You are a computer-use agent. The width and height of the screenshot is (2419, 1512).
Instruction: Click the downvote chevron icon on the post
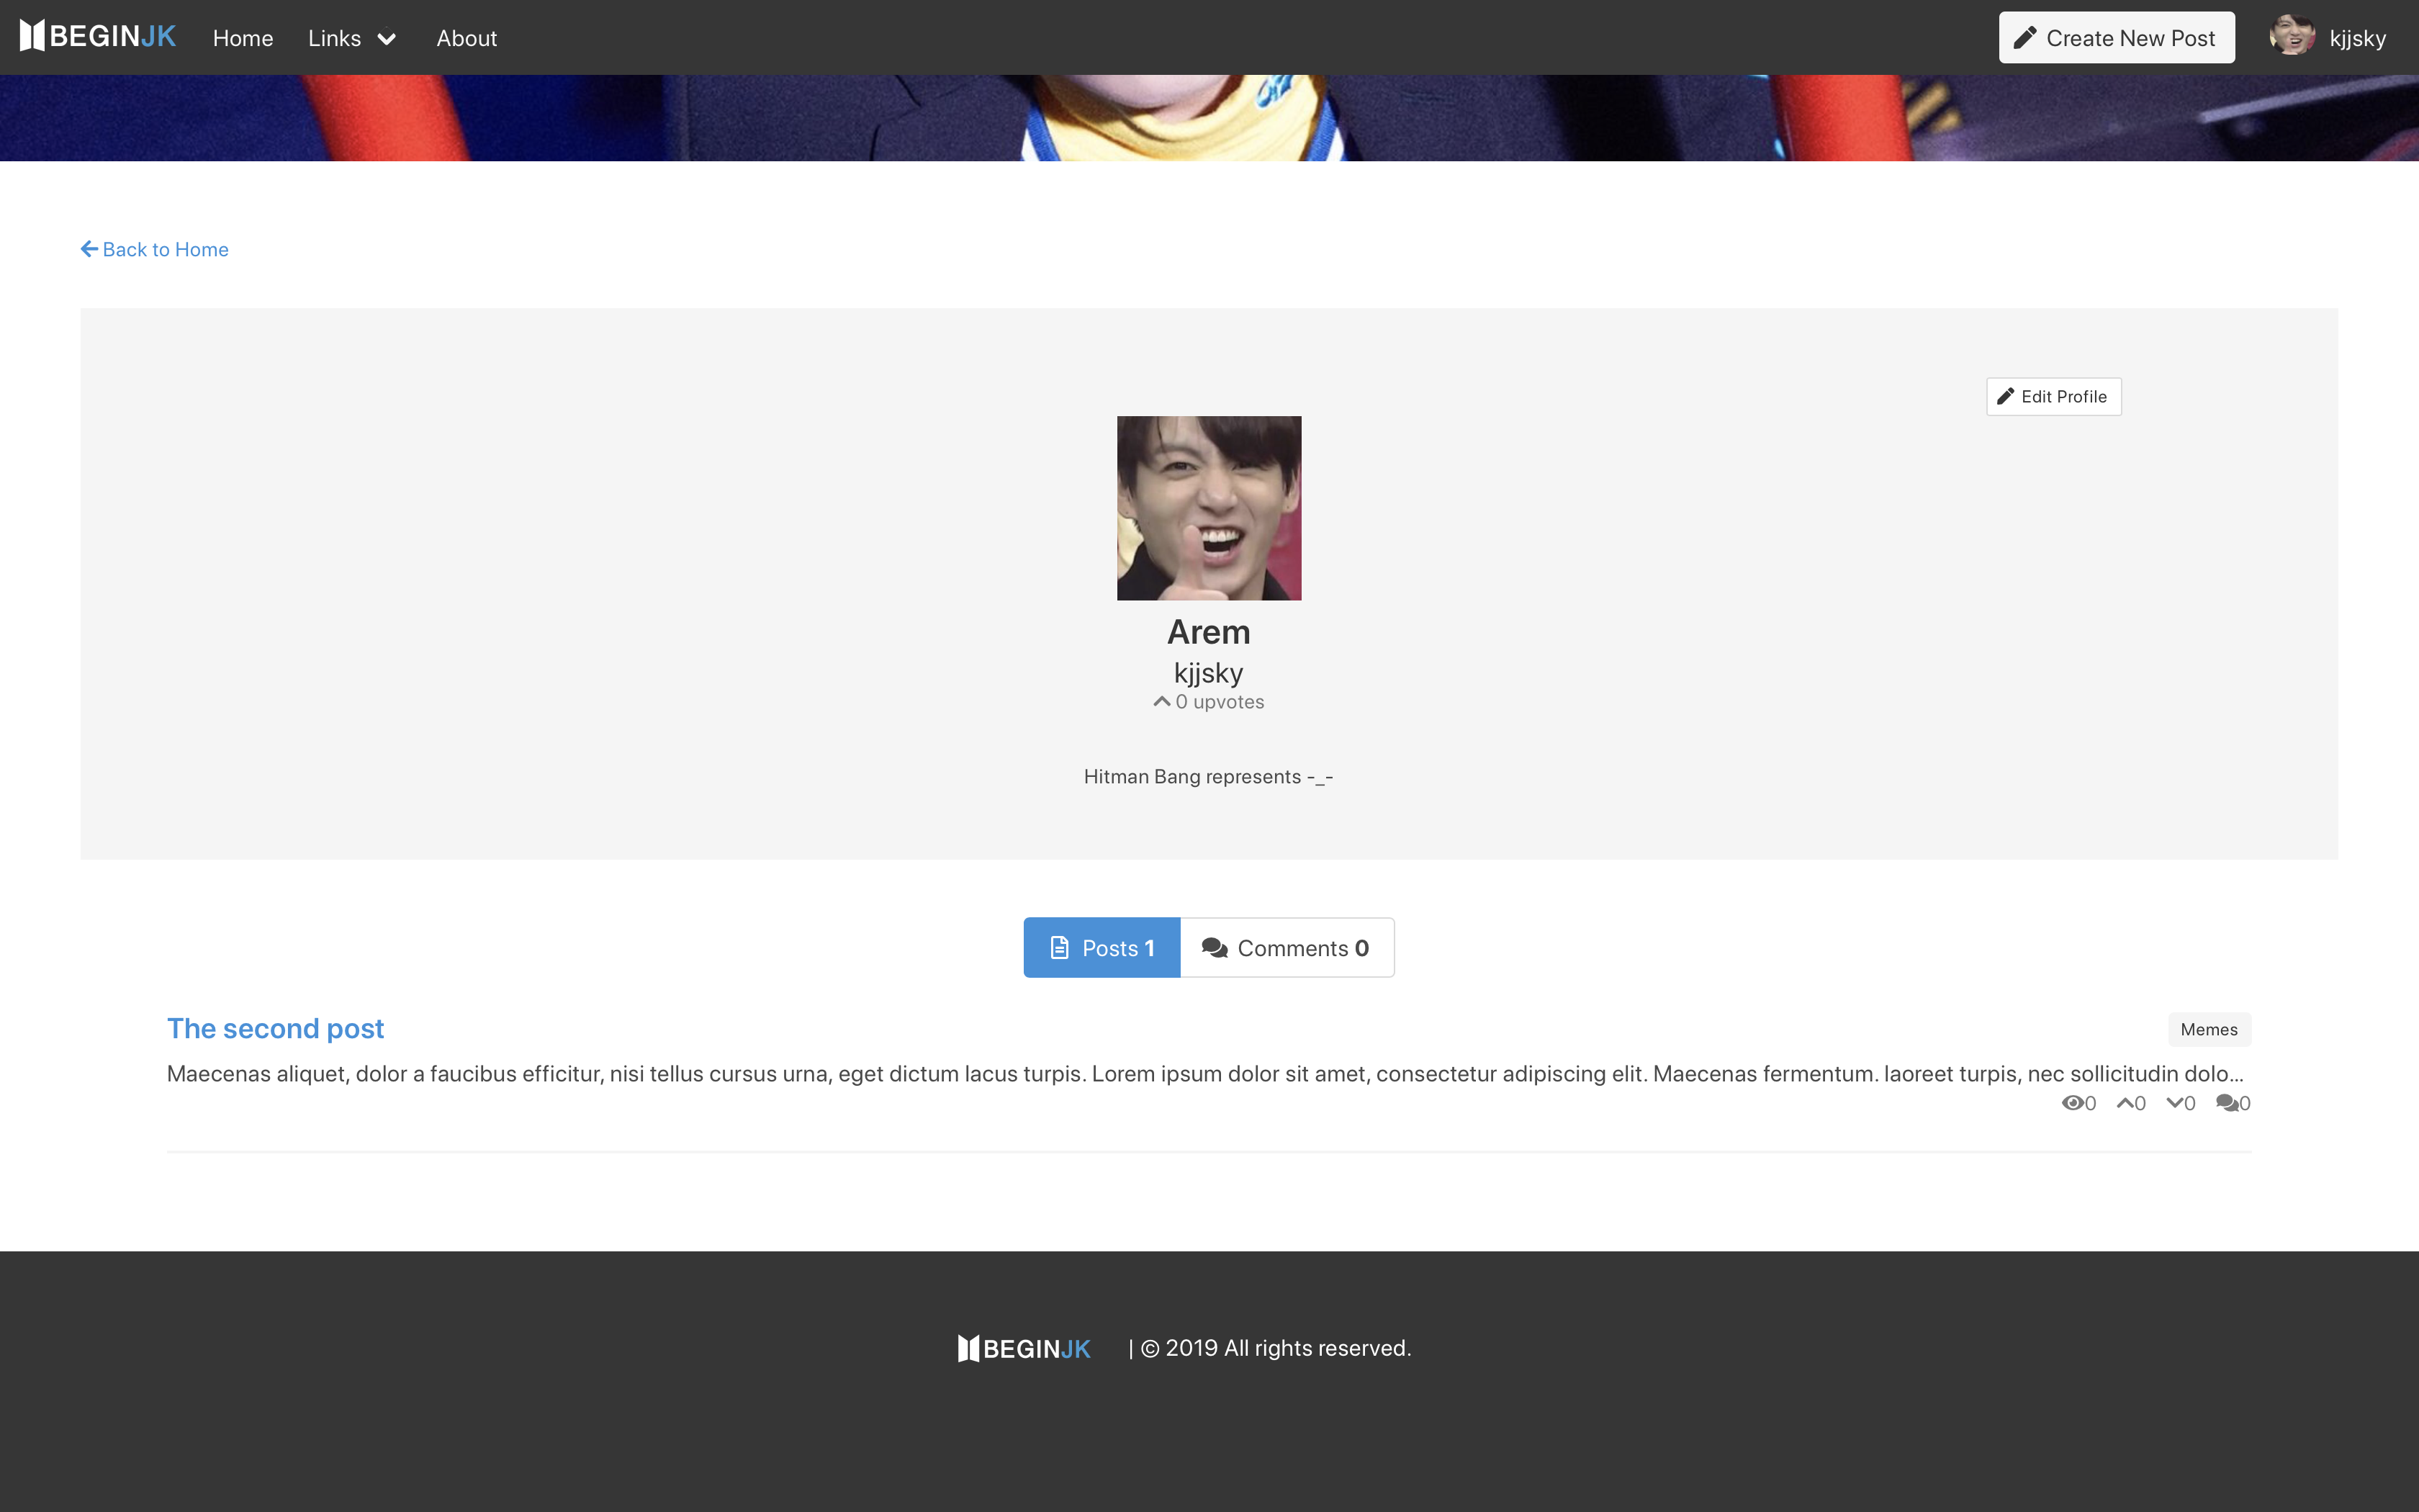pos(2174,1103)
